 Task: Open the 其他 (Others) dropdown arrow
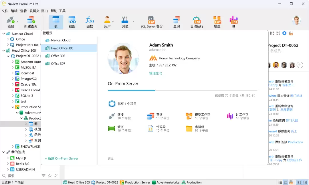click(x=133, y=22)
